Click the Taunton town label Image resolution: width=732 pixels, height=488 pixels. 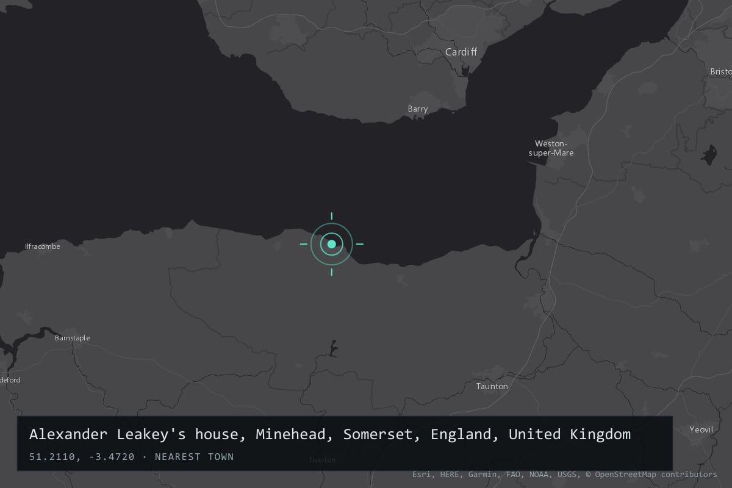tap(492, 386)
